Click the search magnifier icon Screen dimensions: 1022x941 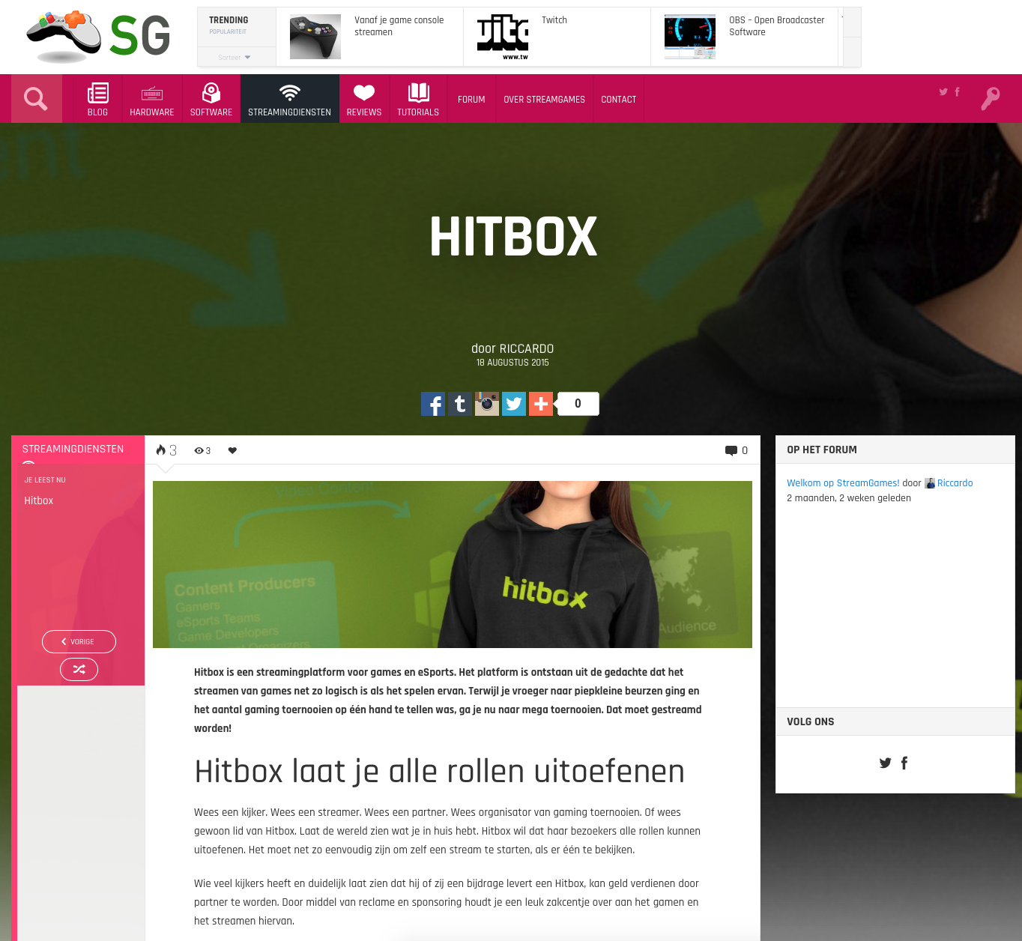pos(36,99)
